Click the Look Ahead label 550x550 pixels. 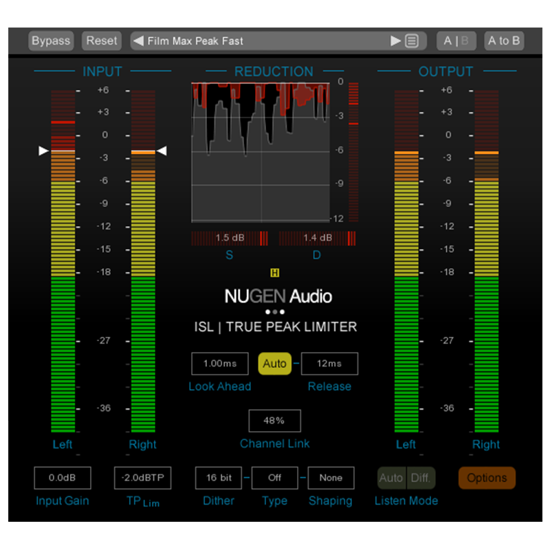point(220,386)
